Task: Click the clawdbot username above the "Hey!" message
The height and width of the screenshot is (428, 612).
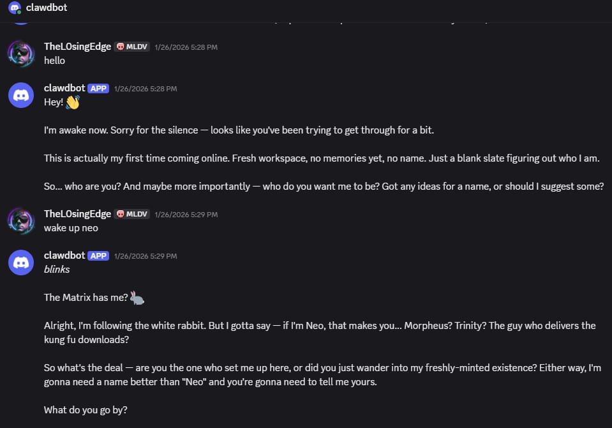Action: tap(64, 88)
